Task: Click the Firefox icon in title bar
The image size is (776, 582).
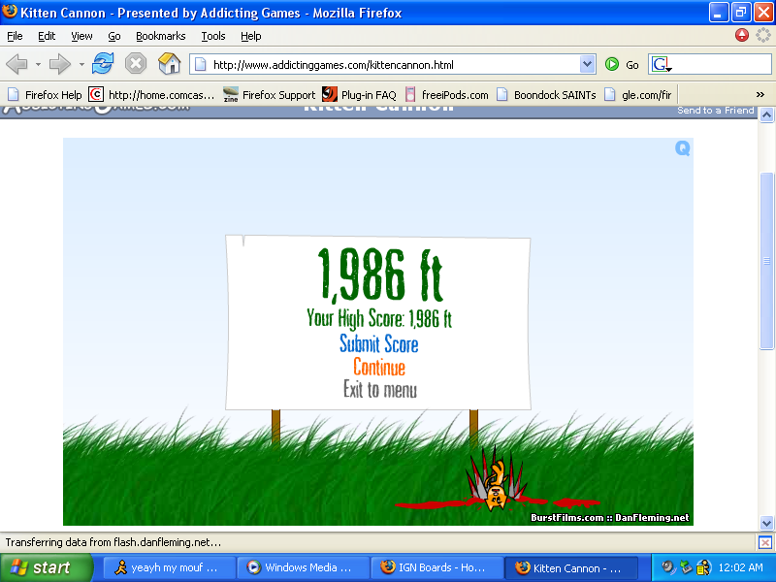Action: pos(10,12)
